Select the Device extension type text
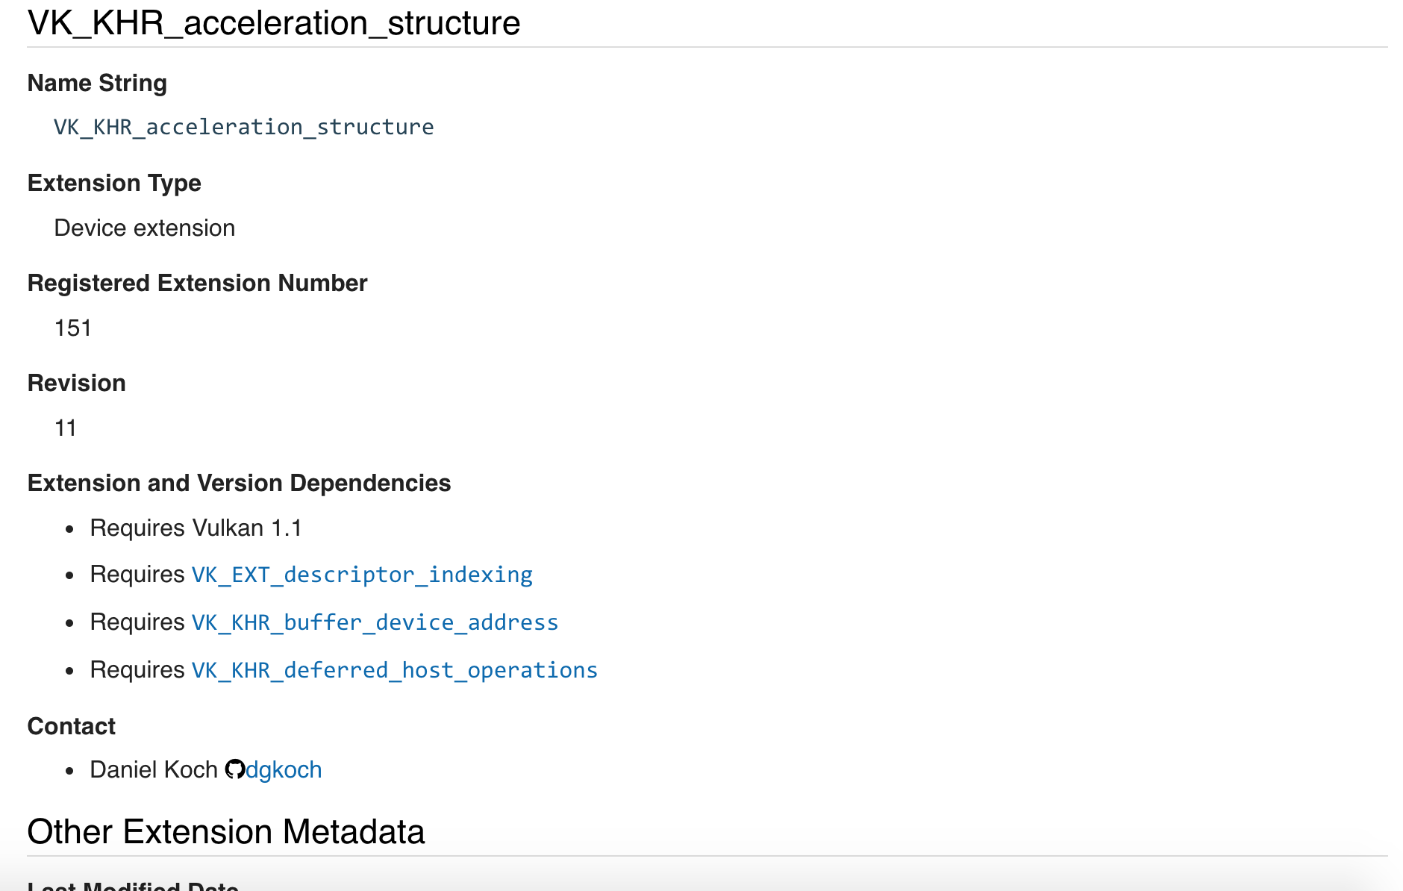1403x891 pixels. (145, 228)
